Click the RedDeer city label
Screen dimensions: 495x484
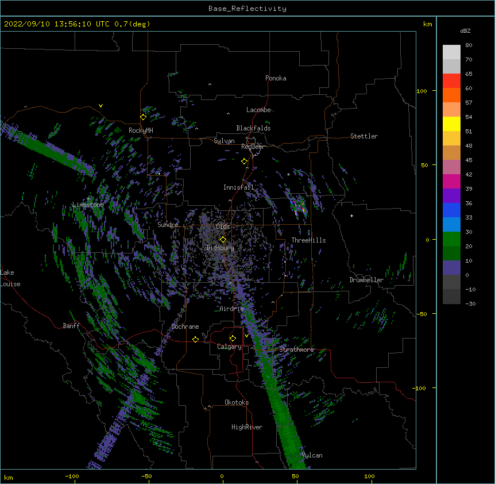(253, 147)
